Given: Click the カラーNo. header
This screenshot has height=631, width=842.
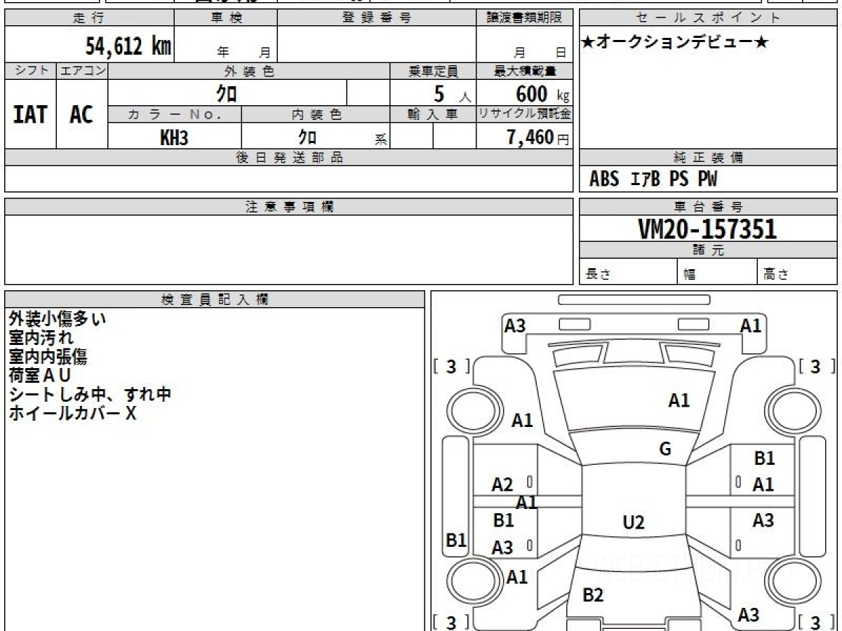Looking at the screenshot, I should (175, 114).
